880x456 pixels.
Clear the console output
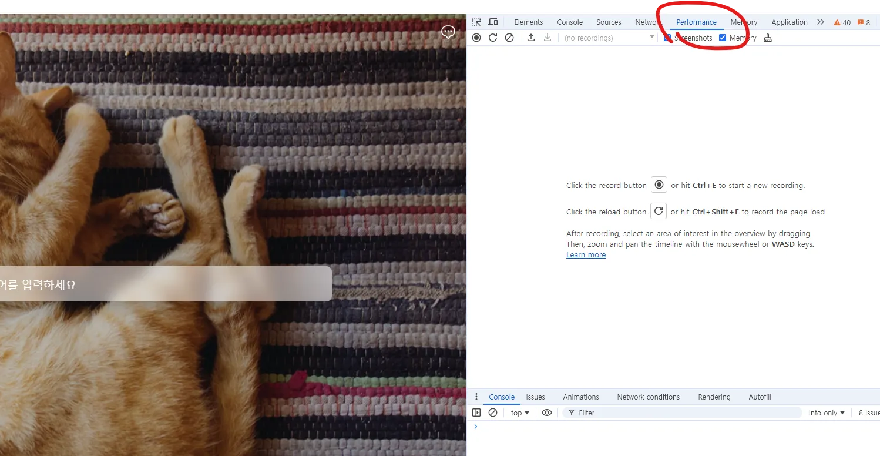point(493,413)
